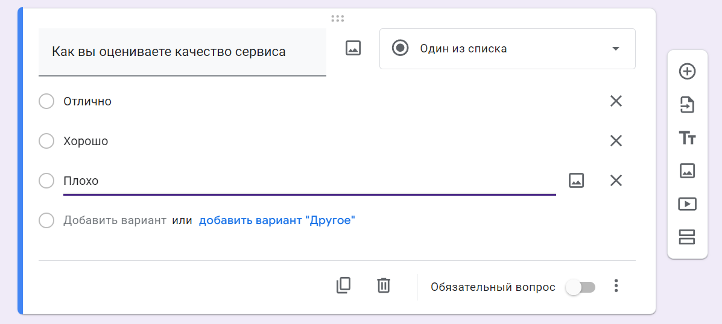Image resolution: width=722 pixels, height=324 pixels.
Task: Add an image to the question title
Action: click(353, 48)
